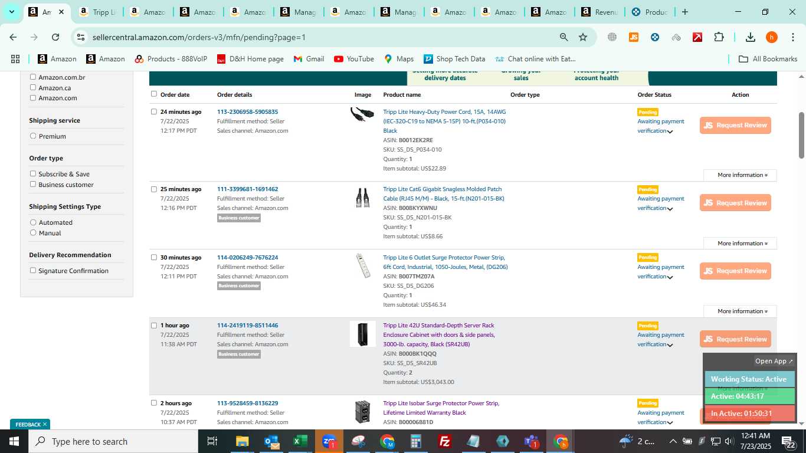806x453 pixels.
Task: Select Premium shipping service radio
Action: coord(33,136)
